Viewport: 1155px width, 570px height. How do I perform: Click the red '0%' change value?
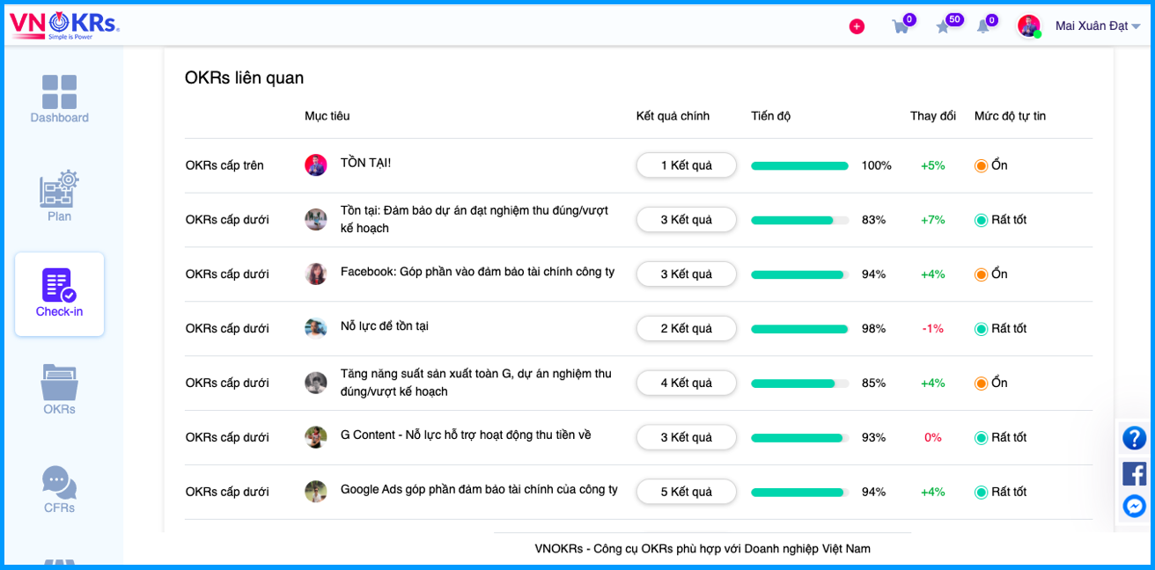(933, 438)
